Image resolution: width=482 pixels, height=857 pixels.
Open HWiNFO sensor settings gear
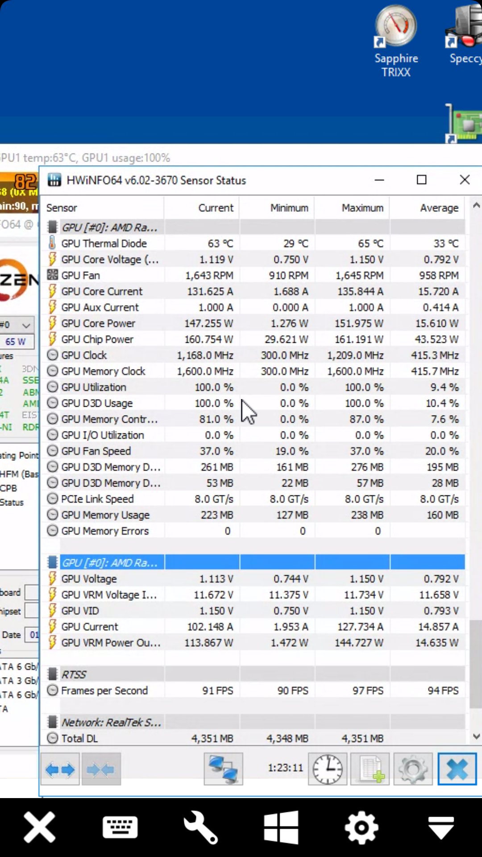point(413,769)
